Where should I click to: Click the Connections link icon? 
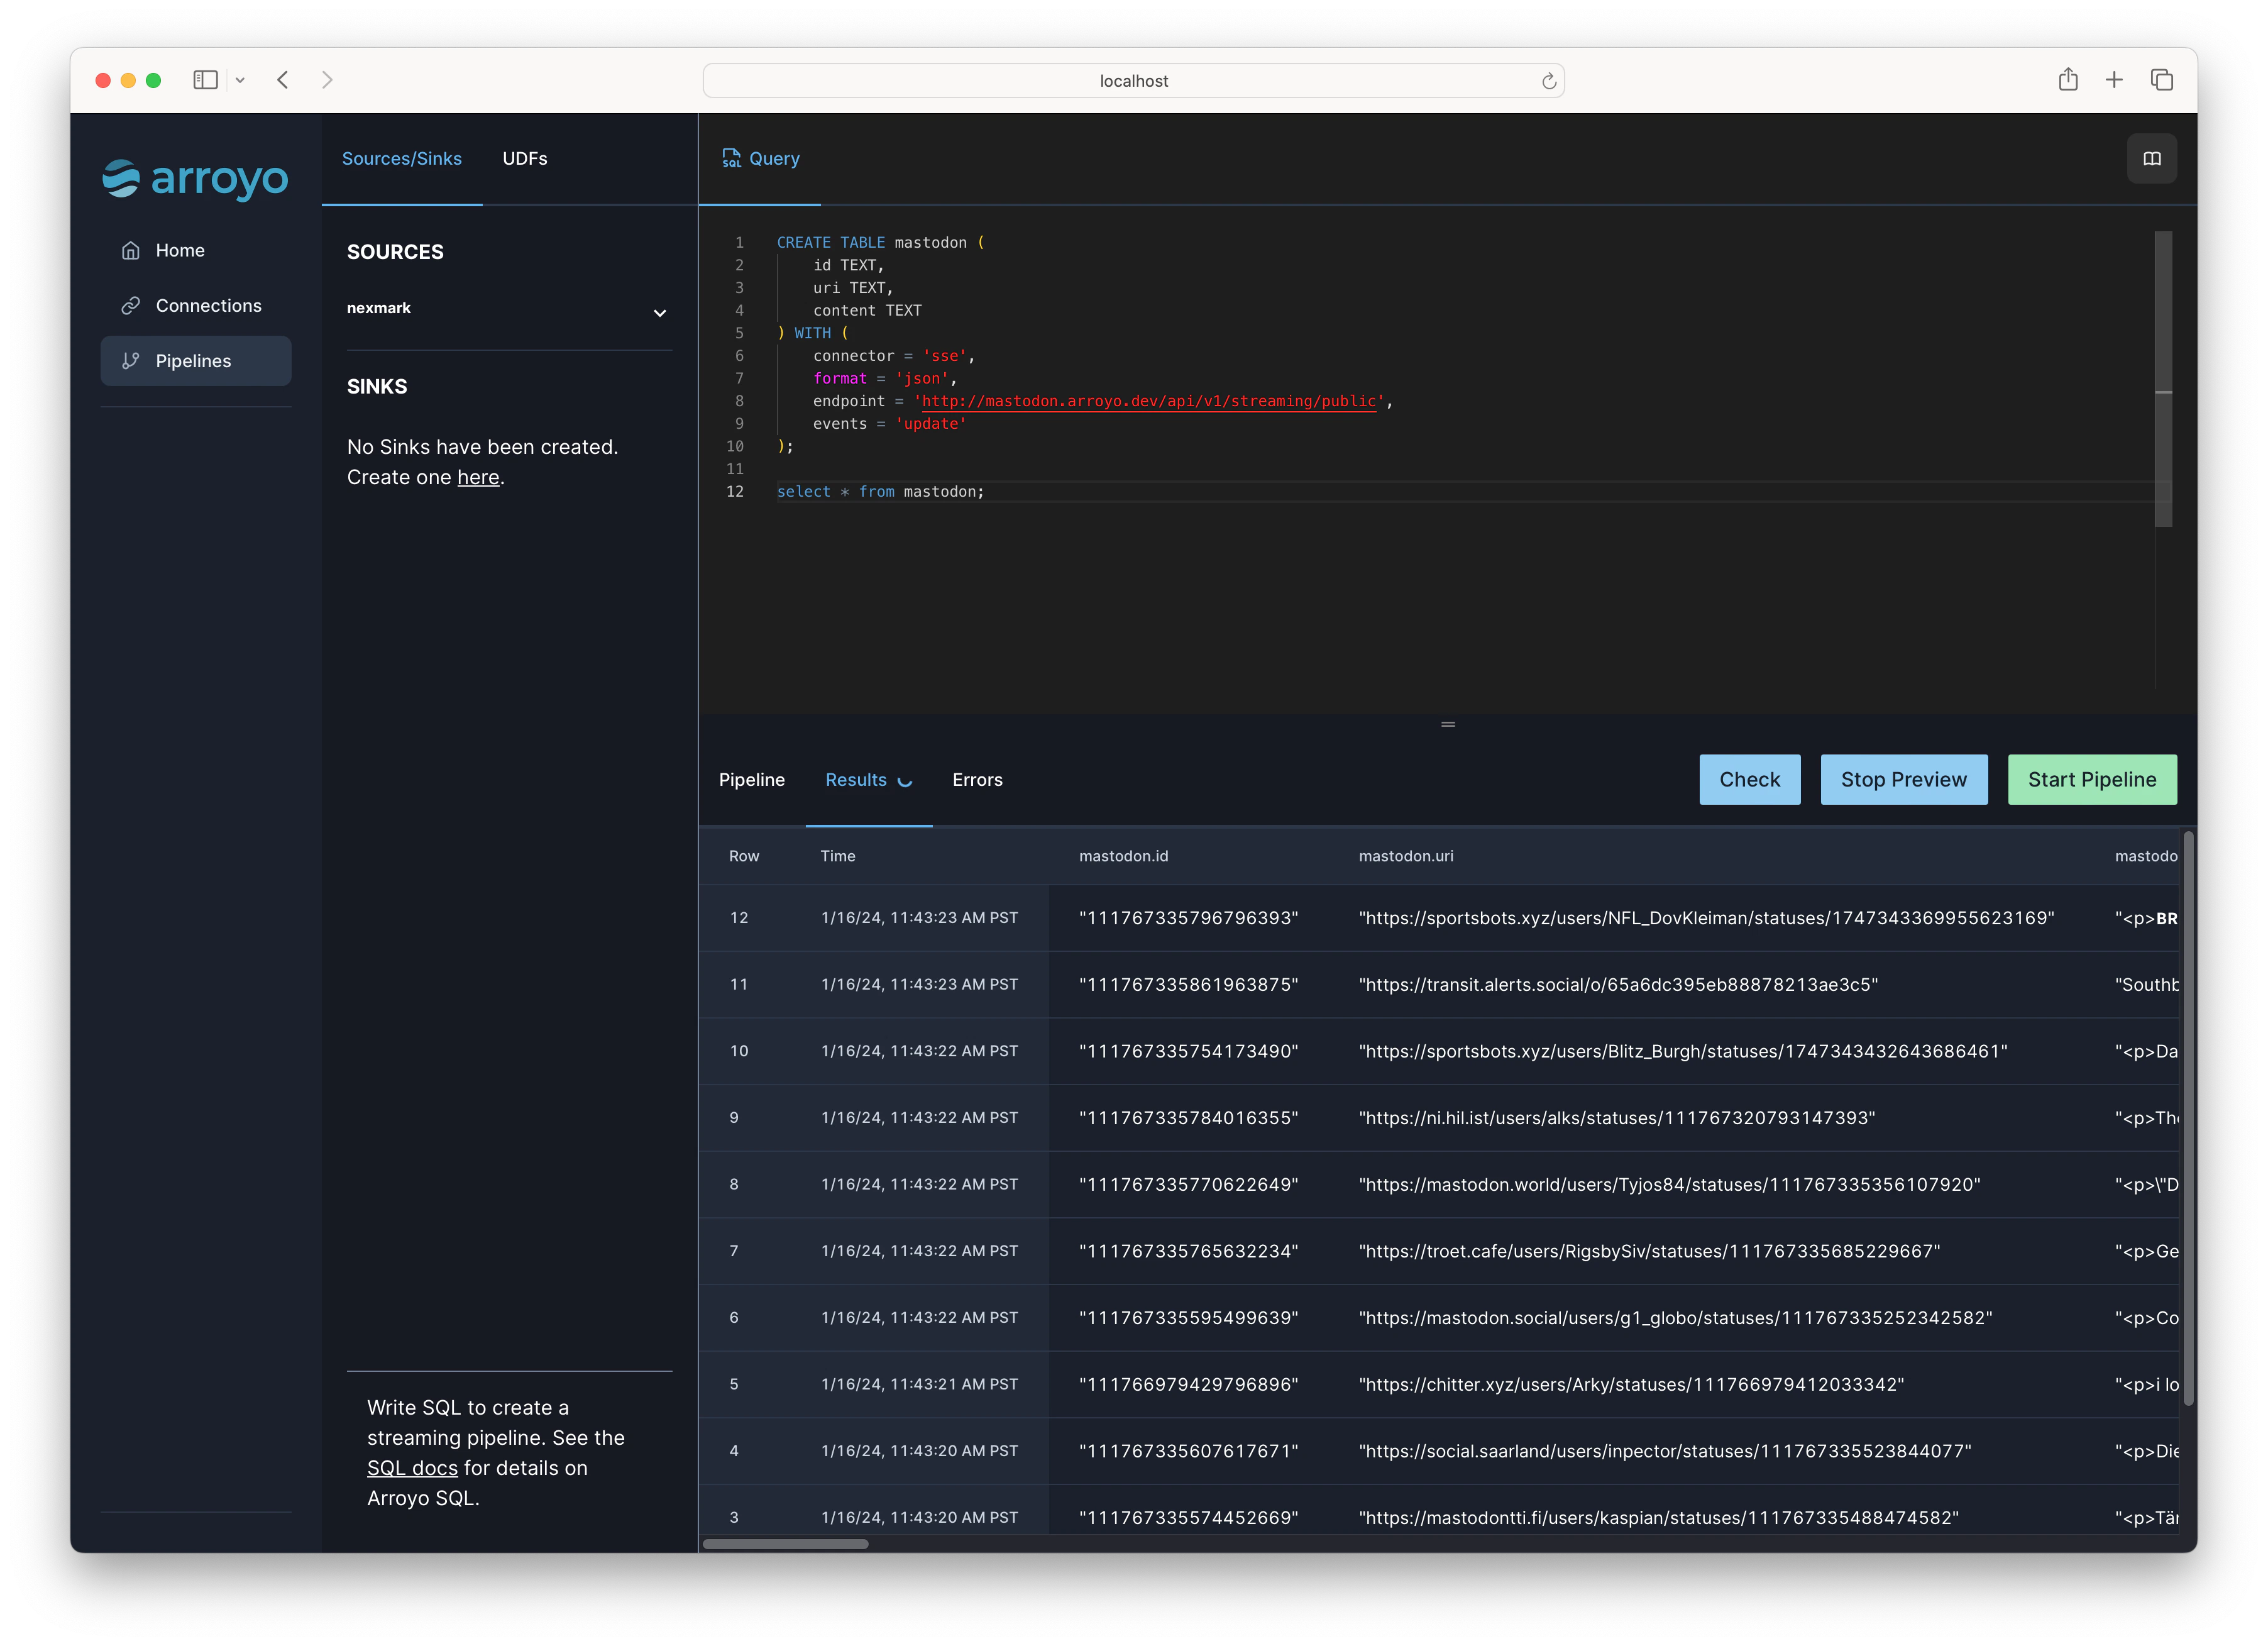(130, 306)
